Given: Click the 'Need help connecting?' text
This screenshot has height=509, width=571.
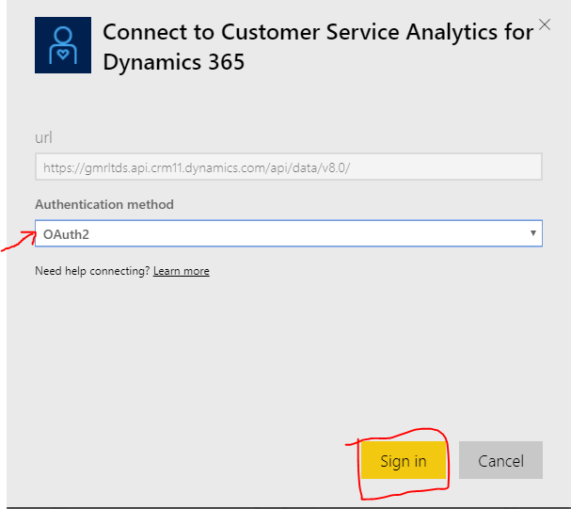Looking at the screenshot, I should (92, 271).
